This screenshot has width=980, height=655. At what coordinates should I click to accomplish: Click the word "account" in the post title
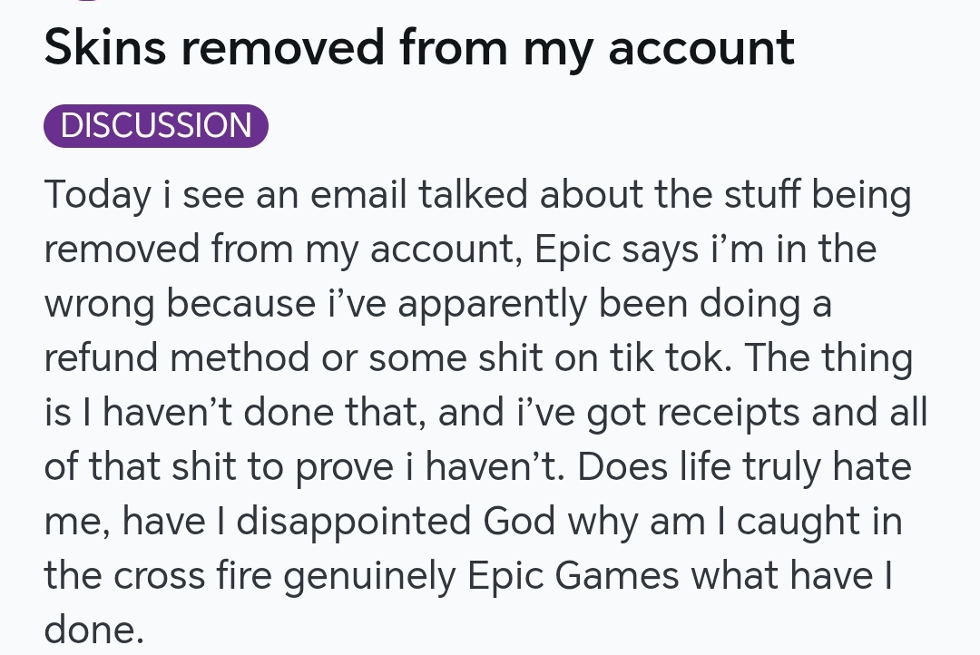click(x=701, y=47)
